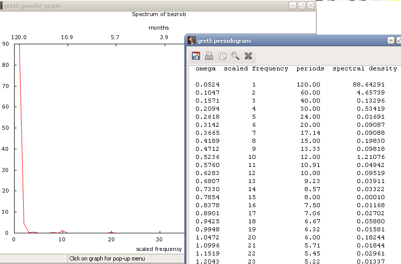The height and width of the screenshot is (264, 401).
Task: Click the Print icon in periodogram window
Action: pyautogui.click(x=209, y=56)
